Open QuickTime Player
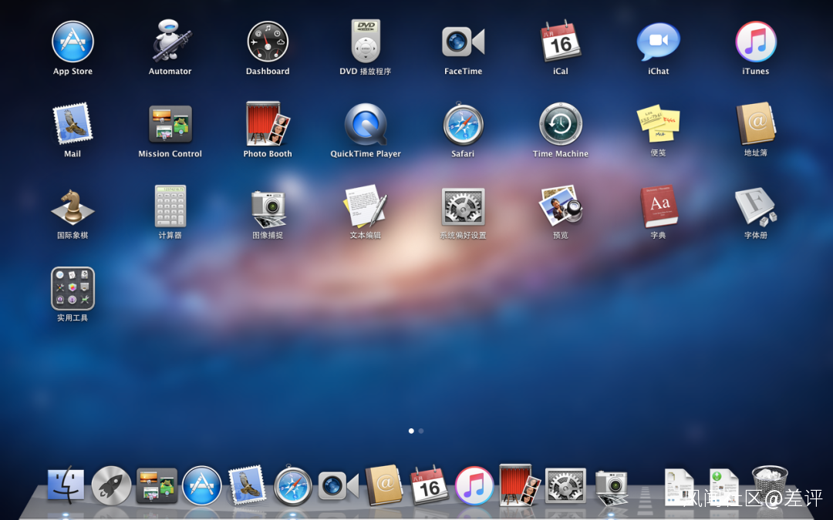Image resolution: width=833 pixels, height=520 pixels. pos(366,123)
